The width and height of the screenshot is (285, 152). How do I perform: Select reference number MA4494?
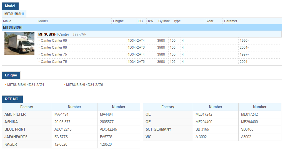pos(119,114)
